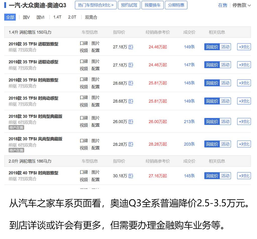Filter models by 1.4T engine
The width and height of the screenshot is (257, 239).
(x=57, y=17)
